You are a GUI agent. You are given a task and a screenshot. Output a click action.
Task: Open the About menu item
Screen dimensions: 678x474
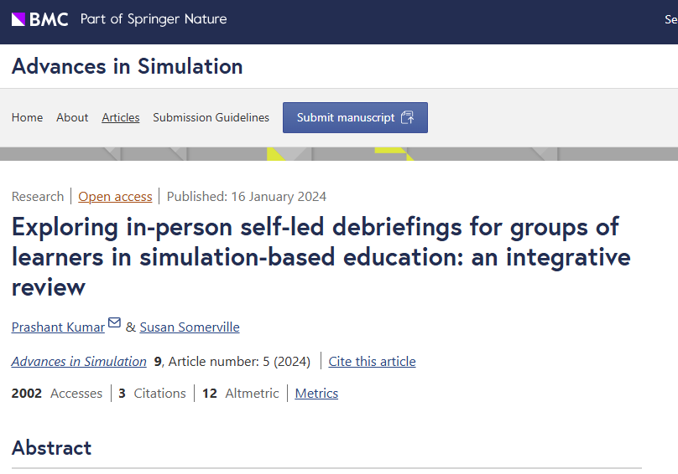(x=72, y=117)
